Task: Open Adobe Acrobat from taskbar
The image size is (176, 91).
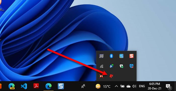Action: [36, 86]
